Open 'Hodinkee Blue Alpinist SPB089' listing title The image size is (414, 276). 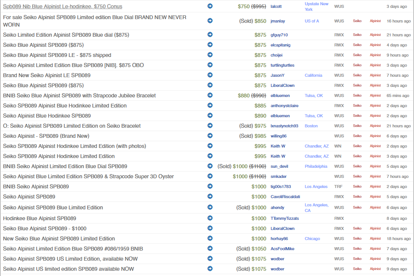pyautogui.click(x=40, y=218)
